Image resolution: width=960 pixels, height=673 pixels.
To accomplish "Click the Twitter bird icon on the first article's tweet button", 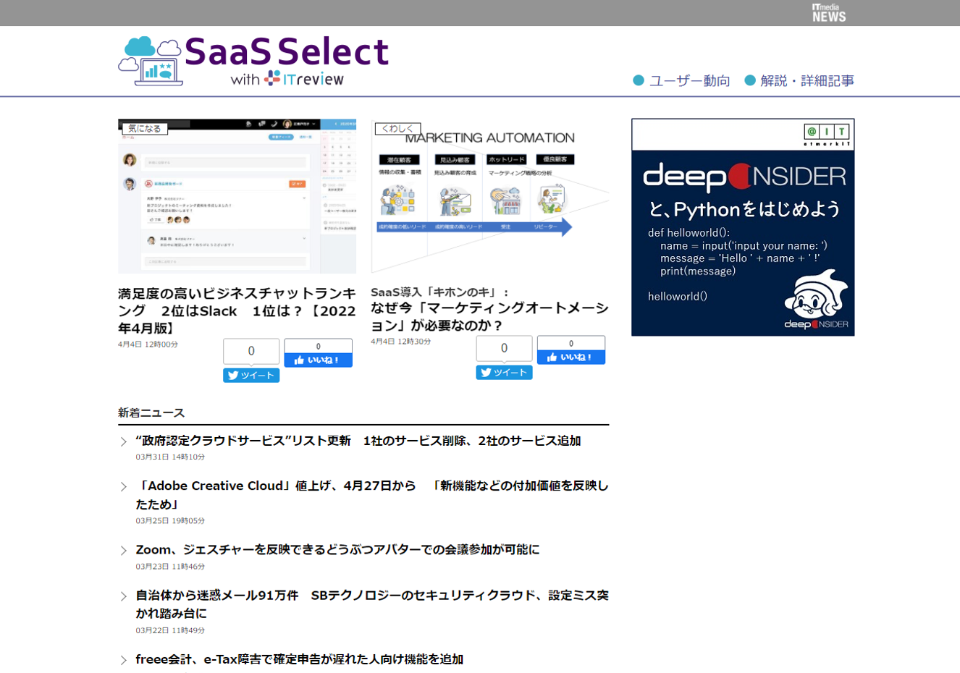I will click(x=233, y=375).
